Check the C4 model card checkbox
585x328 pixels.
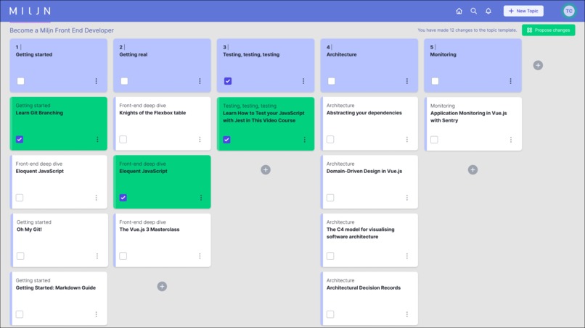(x=330, y=256)
